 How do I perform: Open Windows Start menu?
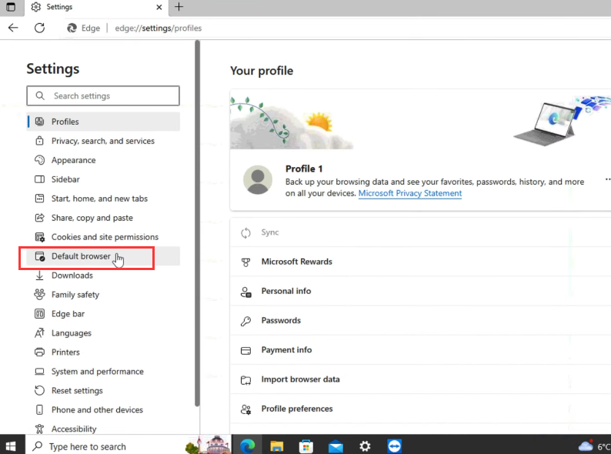pyautogui.click(x=11, y=446)
